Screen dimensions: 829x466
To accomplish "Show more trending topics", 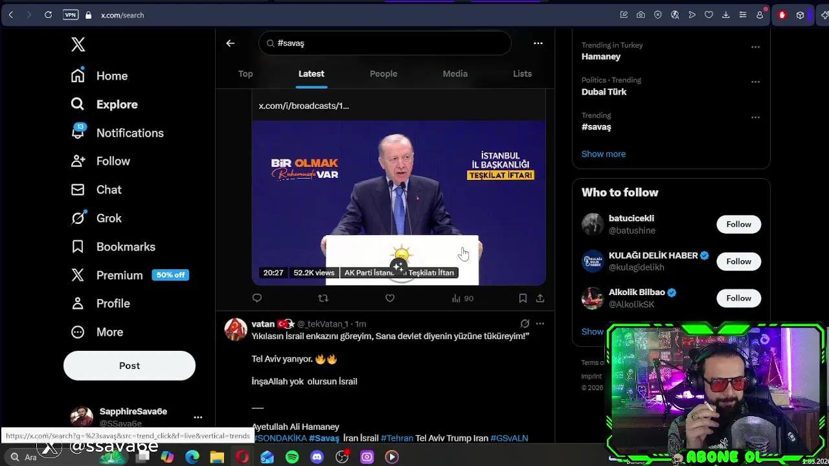I will click(604, 154).
